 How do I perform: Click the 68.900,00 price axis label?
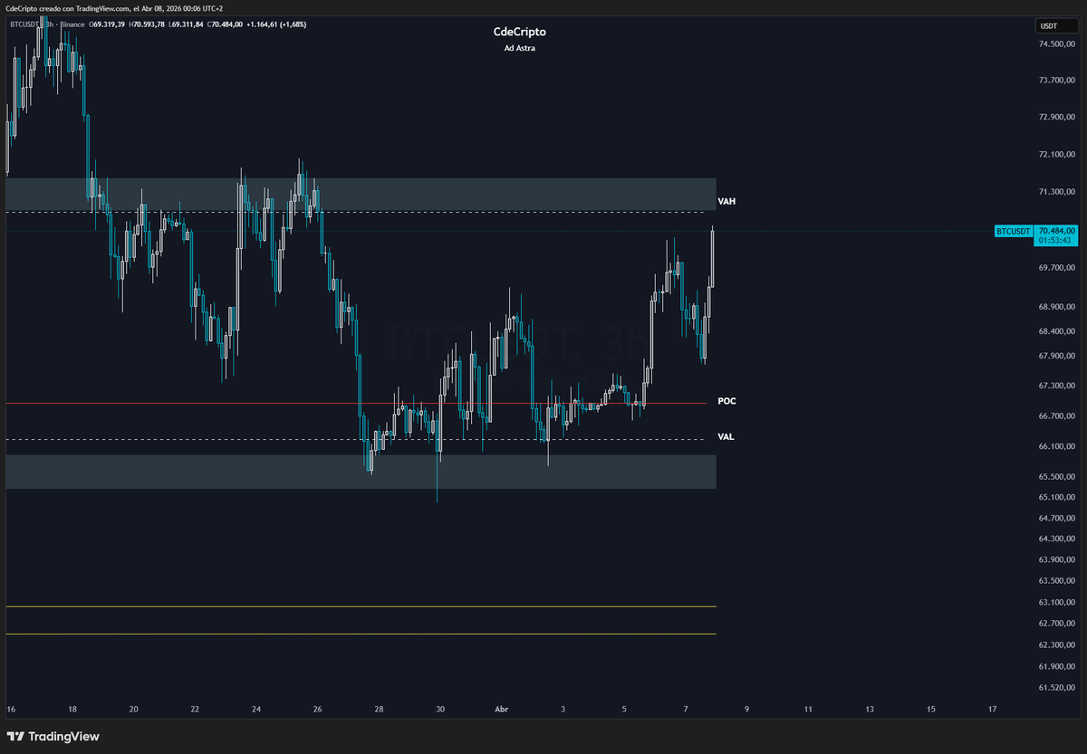pos(1056,308)
